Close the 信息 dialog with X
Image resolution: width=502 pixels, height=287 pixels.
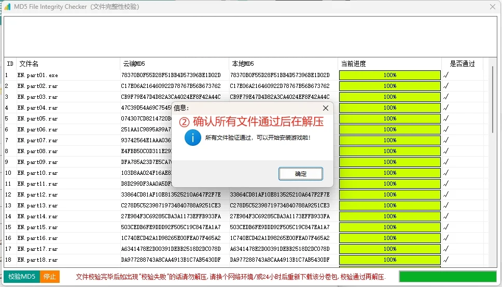(x=325, y=108)
